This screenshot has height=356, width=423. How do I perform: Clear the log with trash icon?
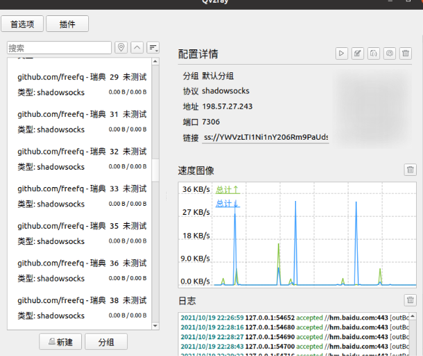410,300
